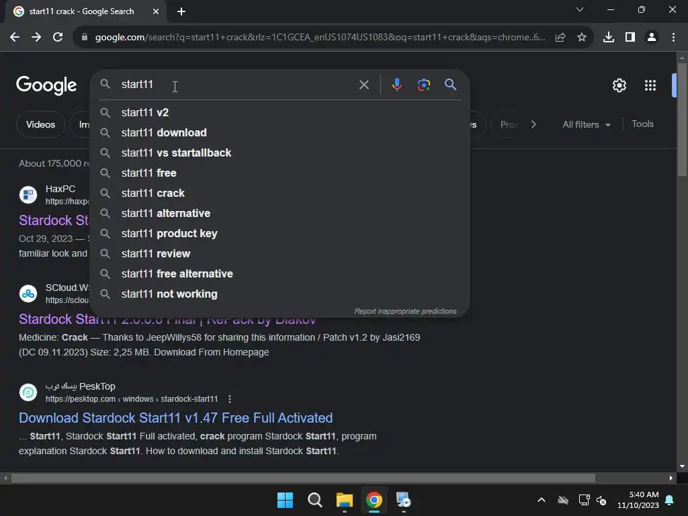Click the Google search input field
Screen dimensions: 688x516
point(237,84)
